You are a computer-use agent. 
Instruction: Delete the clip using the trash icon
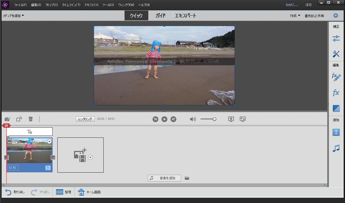click(31, 119)
